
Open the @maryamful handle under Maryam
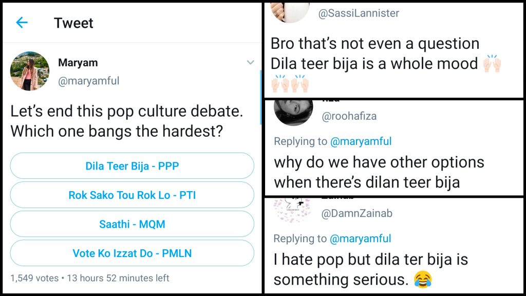click(88, 81)
